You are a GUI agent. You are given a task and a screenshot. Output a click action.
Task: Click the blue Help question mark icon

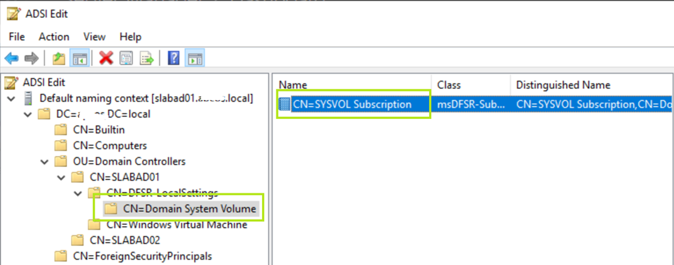point(174,59)
